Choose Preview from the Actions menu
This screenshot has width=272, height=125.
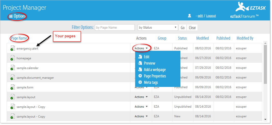[150, 63]
